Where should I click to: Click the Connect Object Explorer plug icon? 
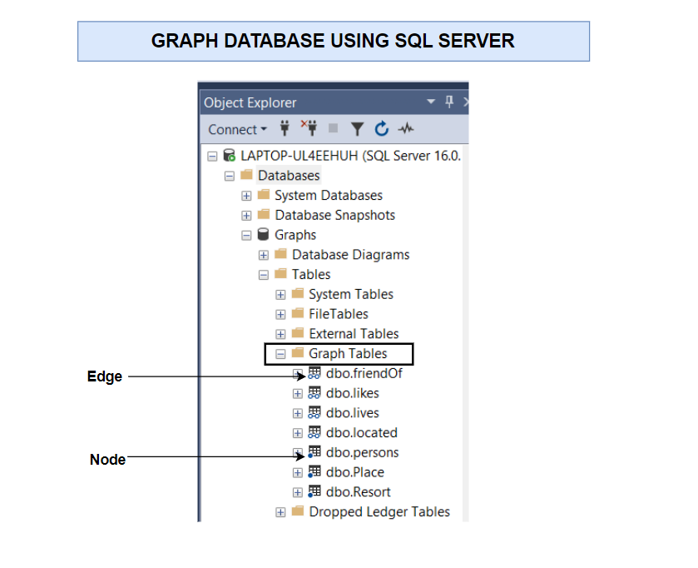pos(284,129)
